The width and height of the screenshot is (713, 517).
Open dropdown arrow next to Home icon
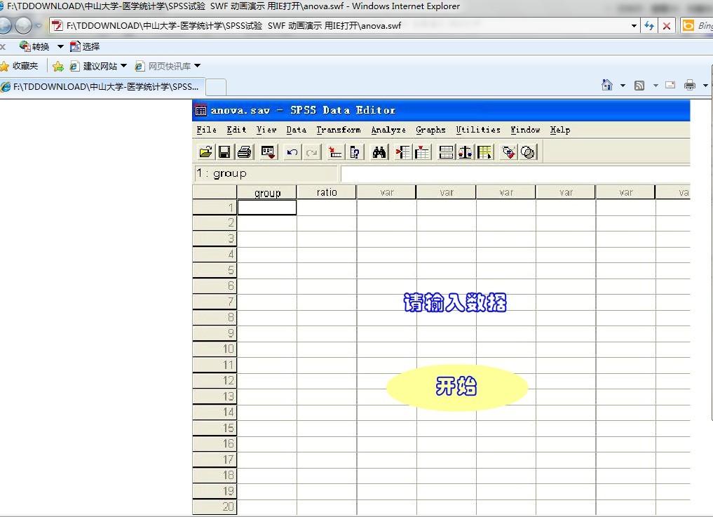coord(623,85)
